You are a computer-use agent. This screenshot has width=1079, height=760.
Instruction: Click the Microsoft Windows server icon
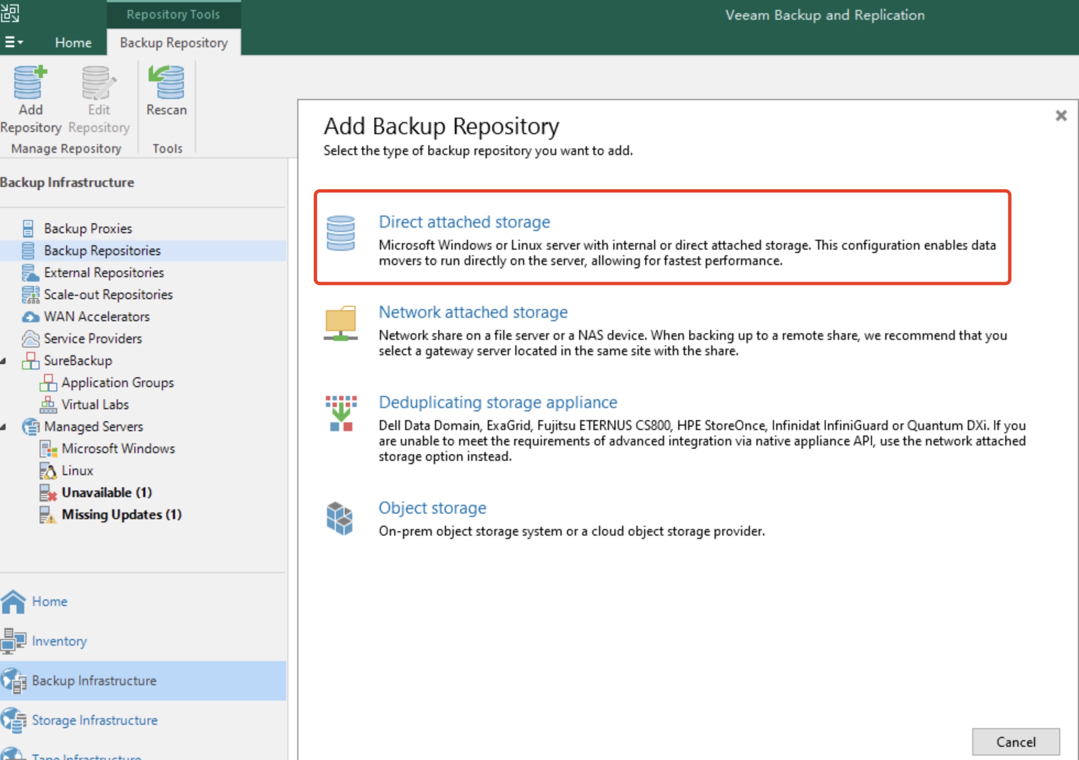(48, 449)
